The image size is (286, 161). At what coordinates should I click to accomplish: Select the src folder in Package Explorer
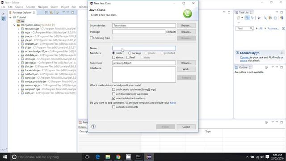click(x=21, y=21)
